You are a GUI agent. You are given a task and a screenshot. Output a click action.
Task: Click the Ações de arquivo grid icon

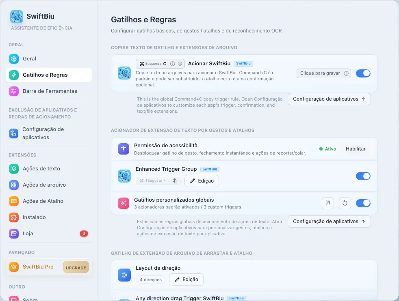[14, 185]
